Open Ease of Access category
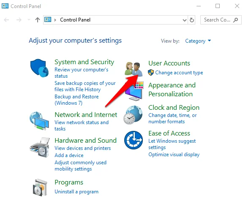The height and width of the screenshot is (217, 243). 169,133
